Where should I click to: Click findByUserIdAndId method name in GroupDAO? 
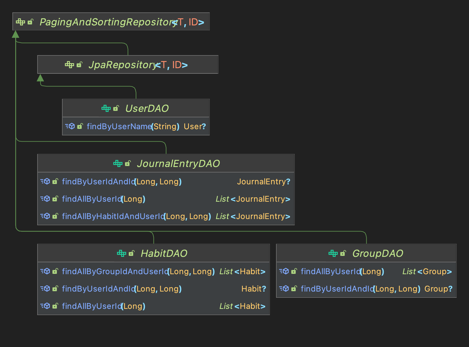click(x=337, y=289)
